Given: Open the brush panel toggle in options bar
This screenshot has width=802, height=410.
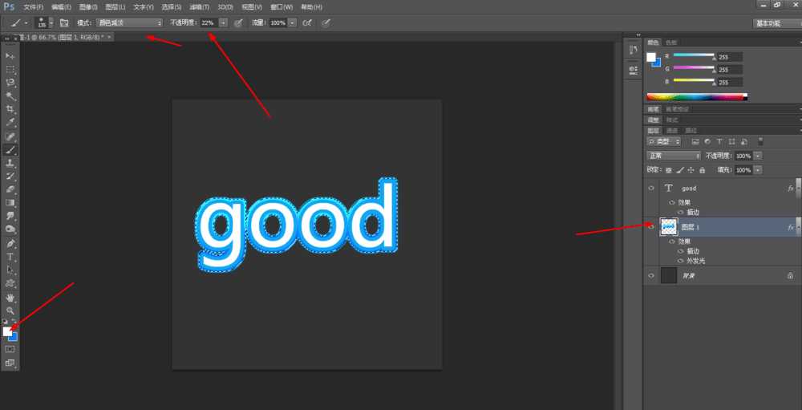Looking at the screenshot, I should click(64, 23).
